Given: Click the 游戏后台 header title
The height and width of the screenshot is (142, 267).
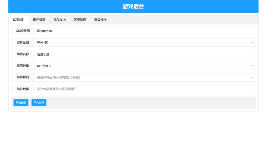Looking at the screenshot, I should [x=133, y=7].
